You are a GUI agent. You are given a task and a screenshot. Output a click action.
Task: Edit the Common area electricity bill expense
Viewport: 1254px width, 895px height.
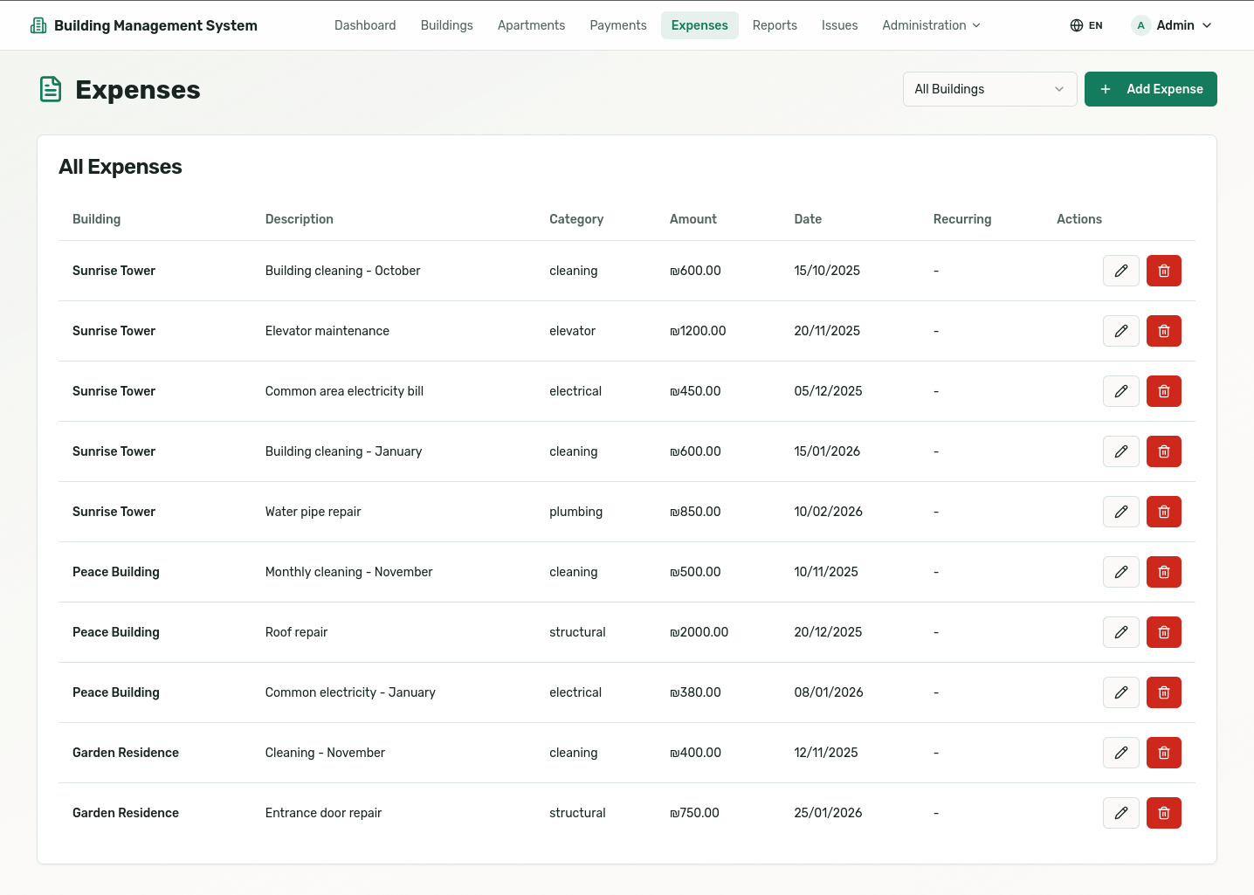(x=1120, y=391)
